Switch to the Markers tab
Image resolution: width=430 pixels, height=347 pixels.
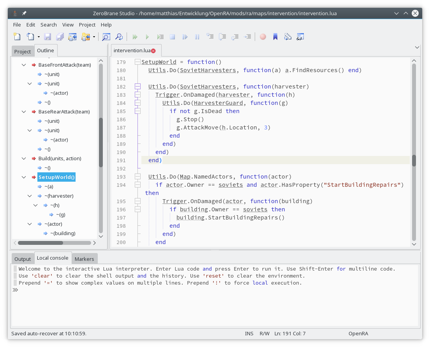(x=84, y=259)
